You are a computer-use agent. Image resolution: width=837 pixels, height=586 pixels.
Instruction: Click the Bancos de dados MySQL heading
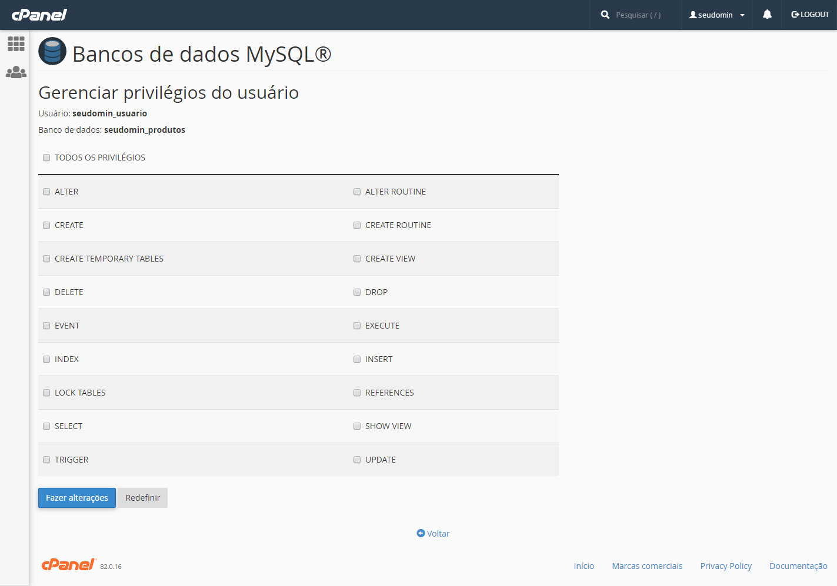(202, 54)
